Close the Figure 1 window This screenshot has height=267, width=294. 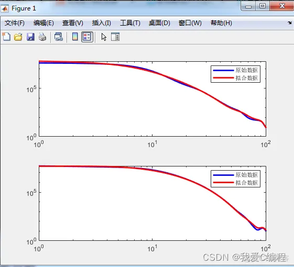point(282,6)
